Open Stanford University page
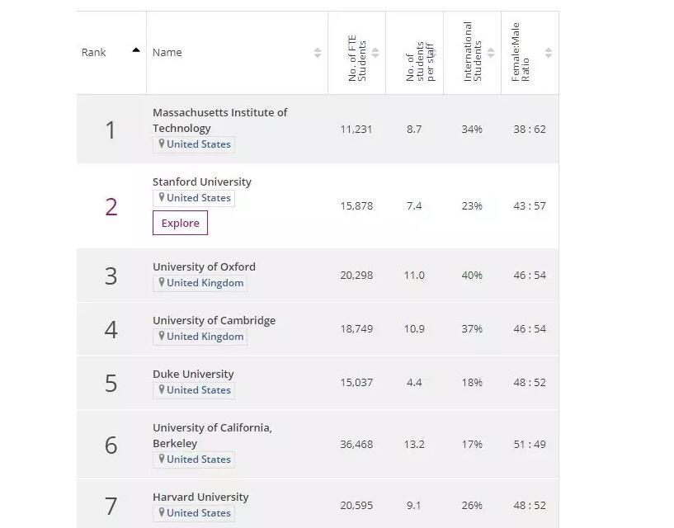The height and width of the screenshot is (528, 674). click(202, 181)
